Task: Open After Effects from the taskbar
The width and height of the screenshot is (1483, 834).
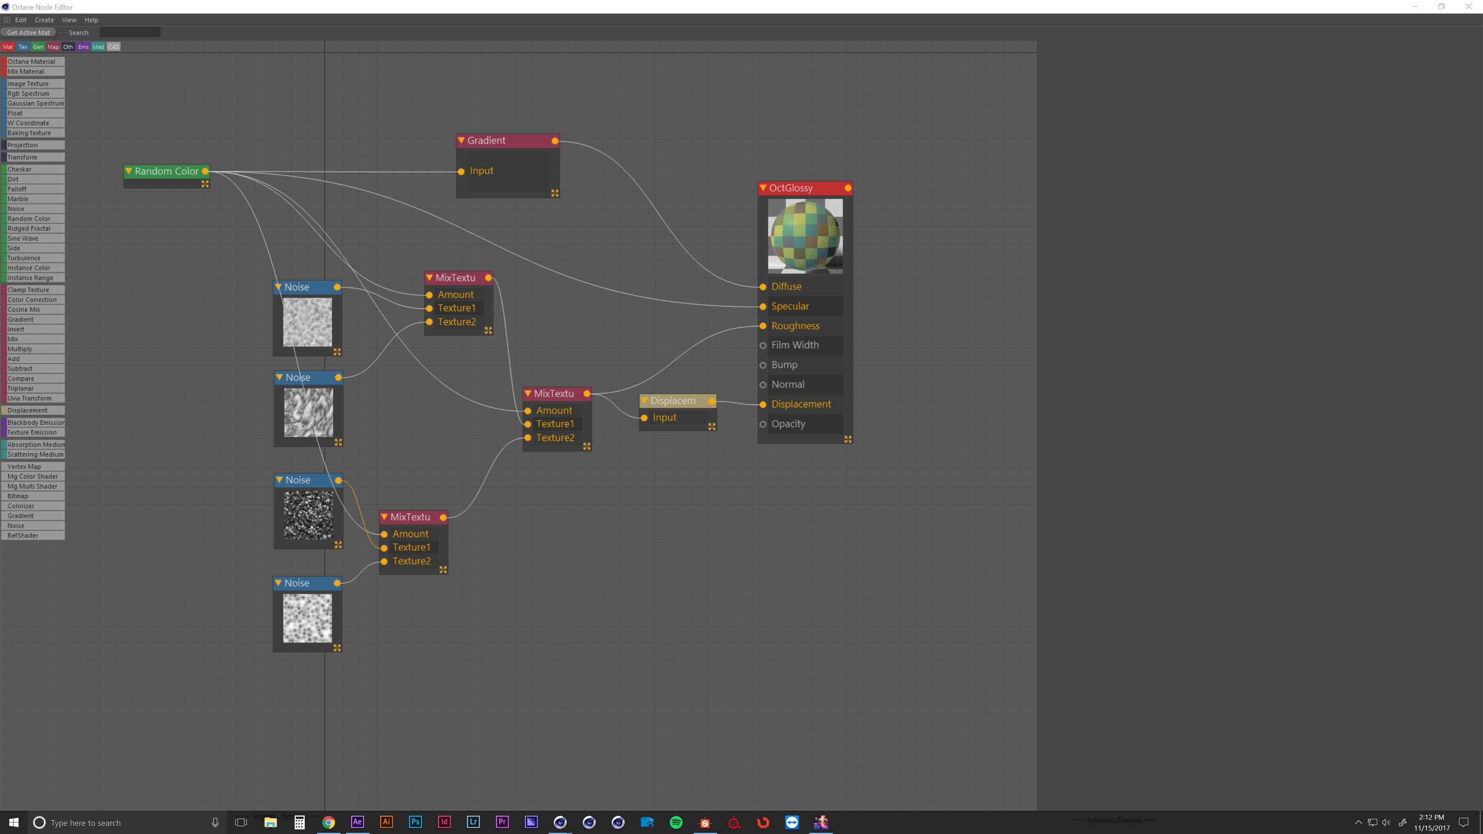Action: point(357,822)
